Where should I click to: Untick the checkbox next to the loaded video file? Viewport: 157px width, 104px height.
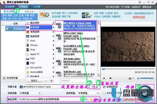pos(7,29)
